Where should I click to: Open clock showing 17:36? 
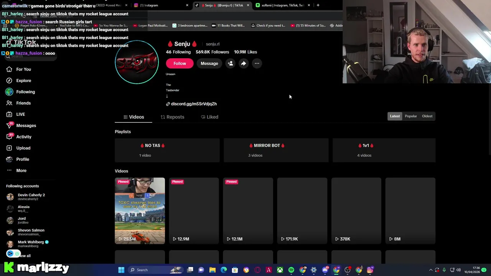pyautogui.click(x=472, y=270)
